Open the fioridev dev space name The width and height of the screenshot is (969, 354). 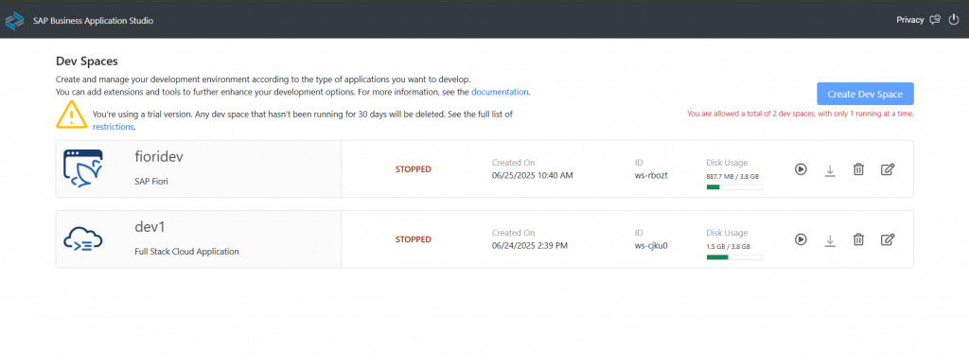tap(159, 157)
